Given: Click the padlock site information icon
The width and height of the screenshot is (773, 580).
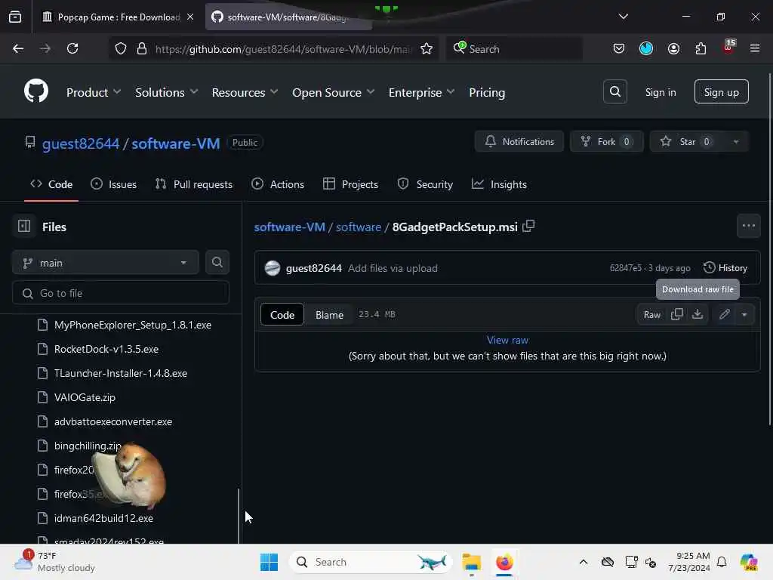Looking at the screenshot, I should [x=142, y=49].
